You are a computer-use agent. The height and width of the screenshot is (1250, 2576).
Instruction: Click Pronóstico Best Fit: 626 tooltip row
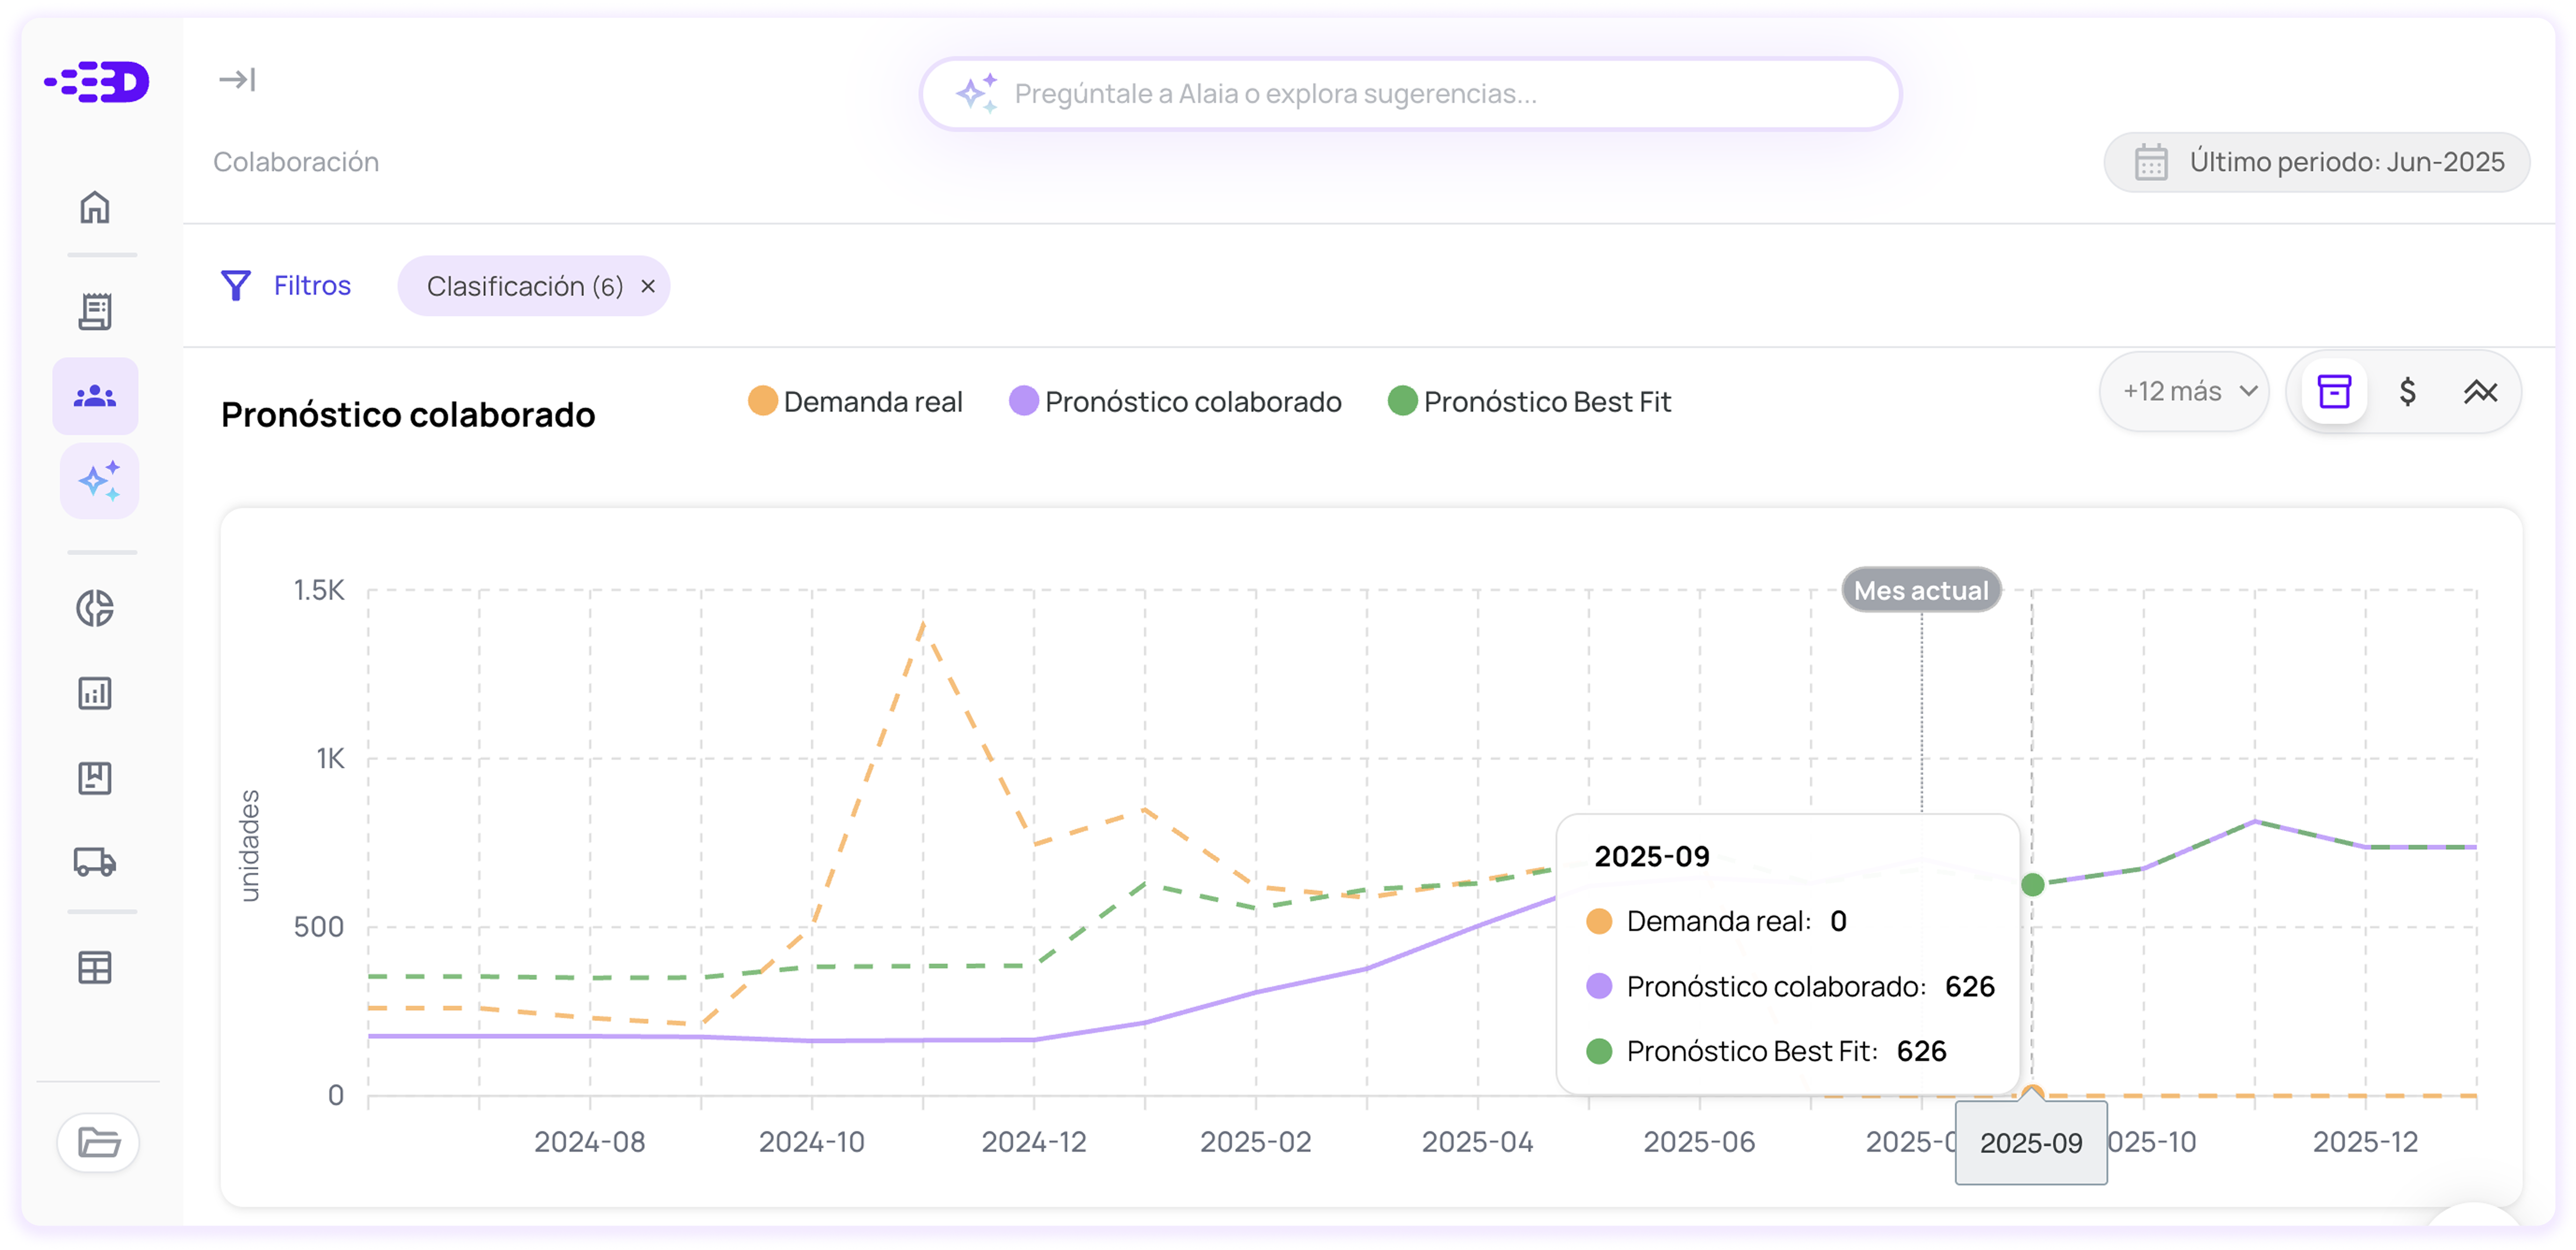[1766, 1051]
